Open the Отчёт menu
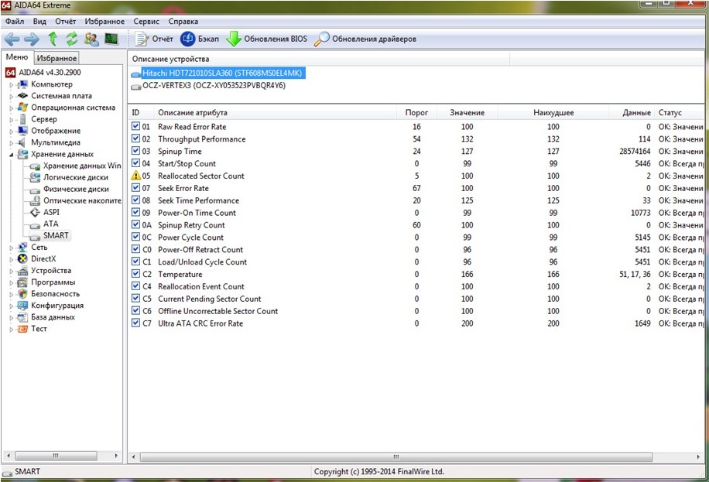 pyautogui.click(x=66, y=21)
